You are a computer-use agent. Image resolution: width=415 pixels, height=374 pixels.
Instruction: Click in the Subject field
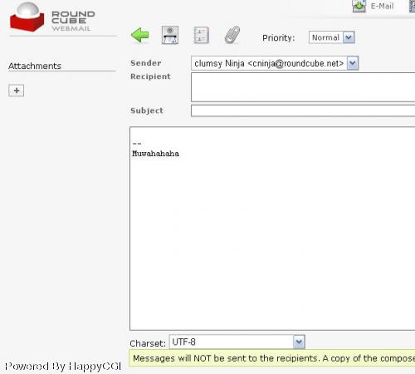pyautogui.click(x=303, y=111)
